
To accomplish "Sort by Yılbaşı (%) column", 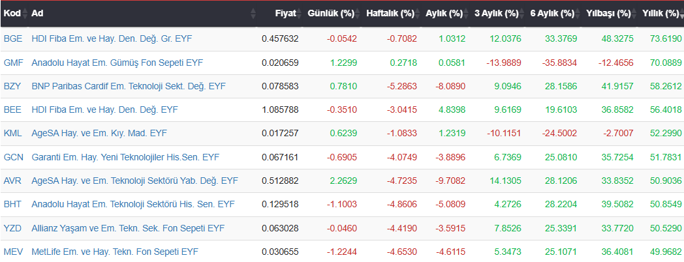I will 610,14.
